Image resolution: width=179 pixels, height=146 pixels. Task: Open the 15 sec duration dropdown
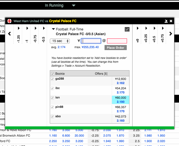tap(60, 41)
